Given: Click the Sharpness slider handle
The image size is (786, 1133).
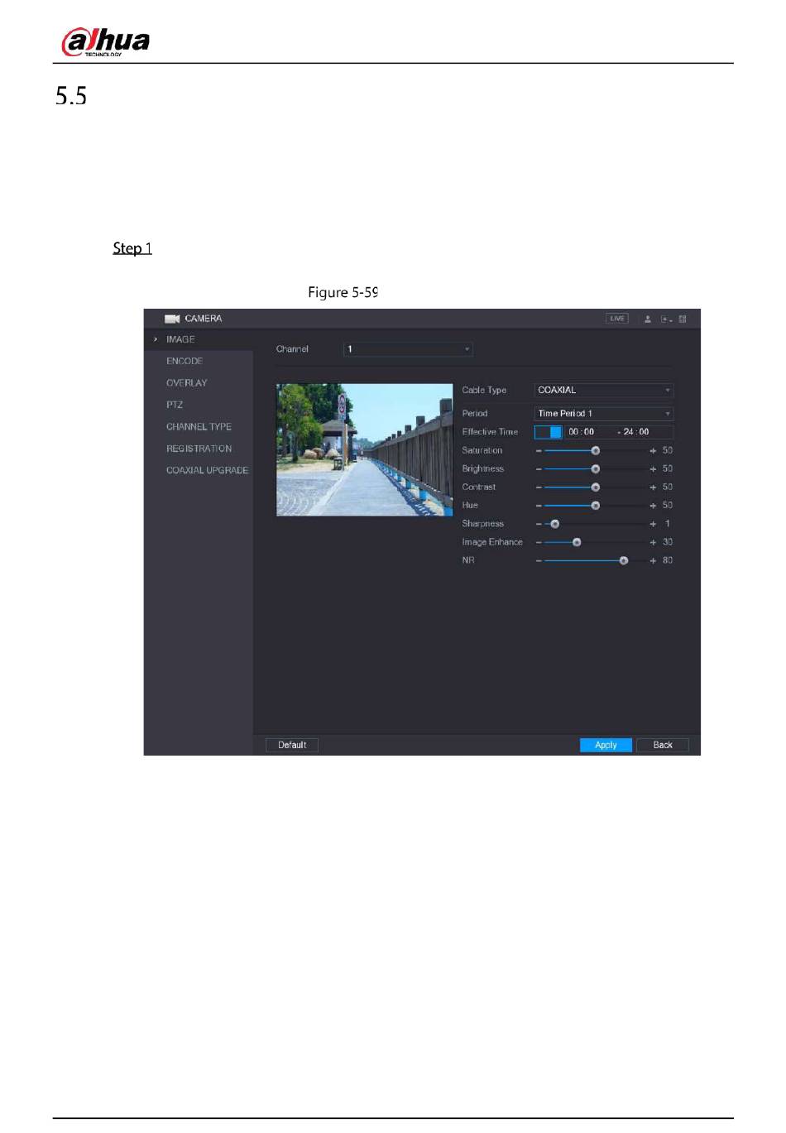Looking at the screenshot, I should click(x=555, y=524).
